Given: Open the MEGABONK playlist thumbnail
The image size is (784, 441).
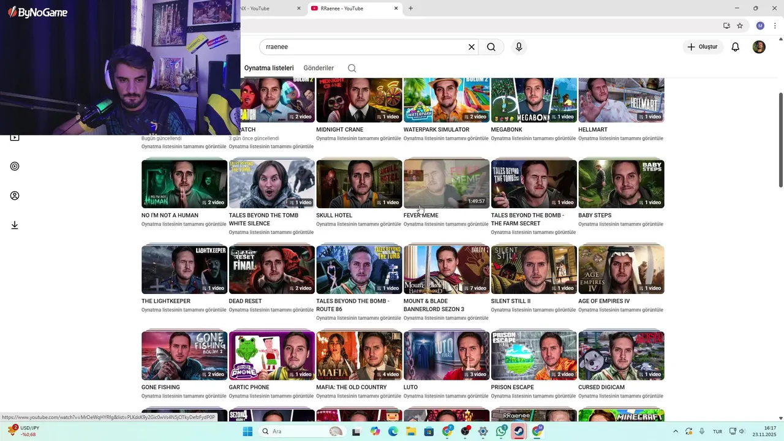Looking at the screenshot, I should point(533,100).
